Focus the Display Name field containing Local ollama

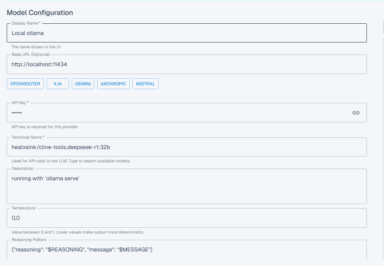186,33
